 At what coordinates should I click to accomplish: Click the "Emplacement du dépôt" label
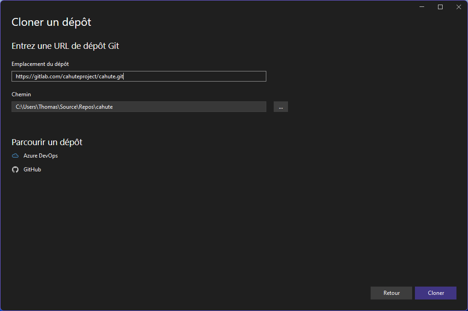(40, 64)
